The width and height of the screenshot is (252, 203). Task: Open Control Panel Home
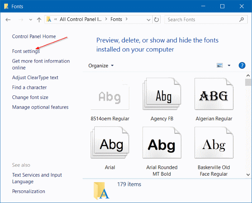click(x=34, y=36)
